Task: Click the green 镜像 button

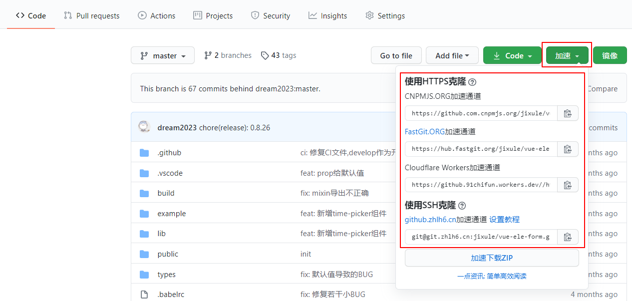Action: pos(610,55)
